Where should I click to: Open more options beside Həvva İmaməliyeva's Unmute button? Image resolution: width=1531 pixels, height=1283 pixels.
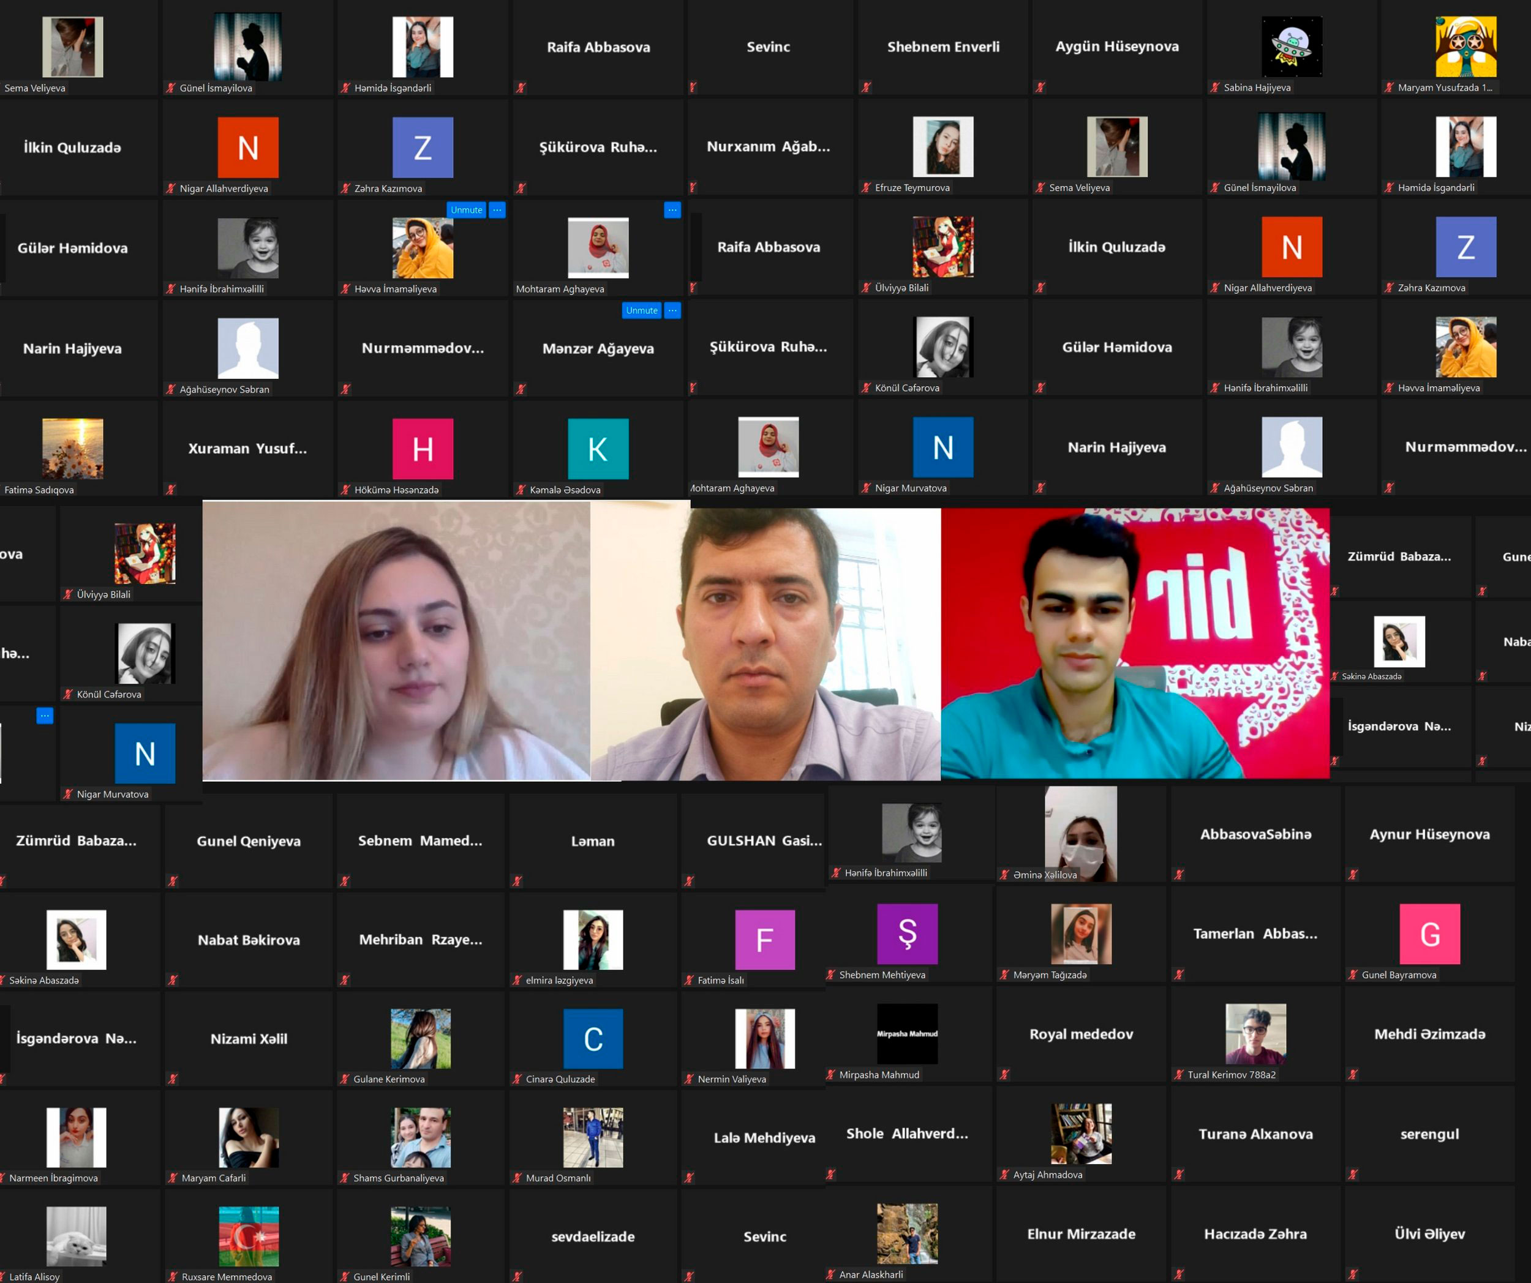click(497, 210)
